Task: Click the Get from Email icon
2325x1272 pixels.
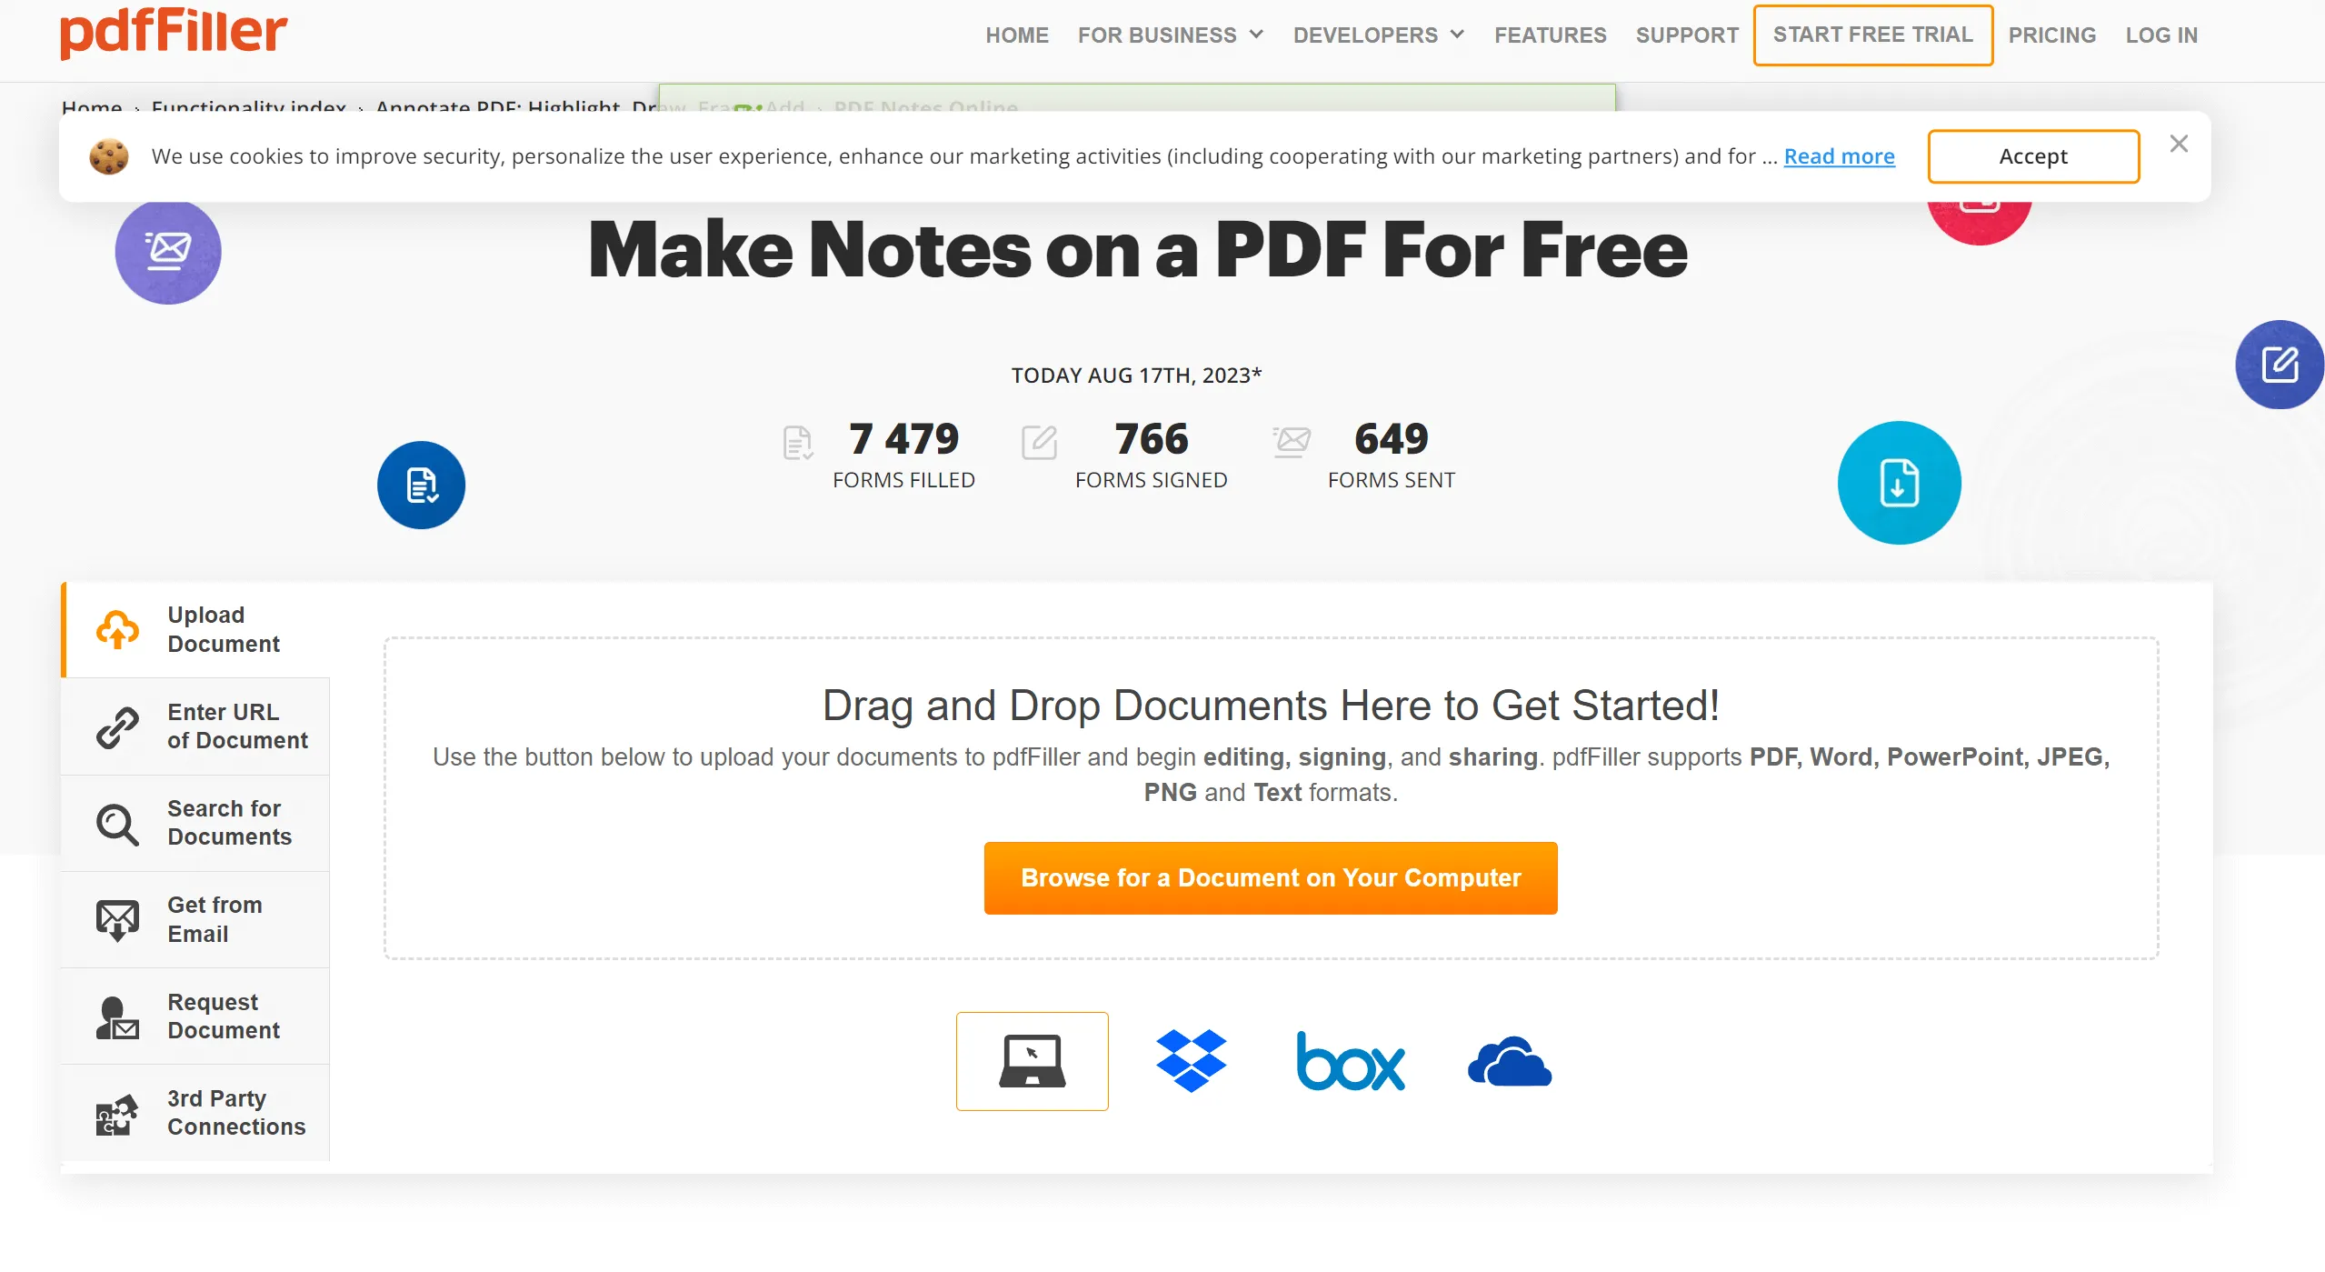Action: click(x=117, y=919)
